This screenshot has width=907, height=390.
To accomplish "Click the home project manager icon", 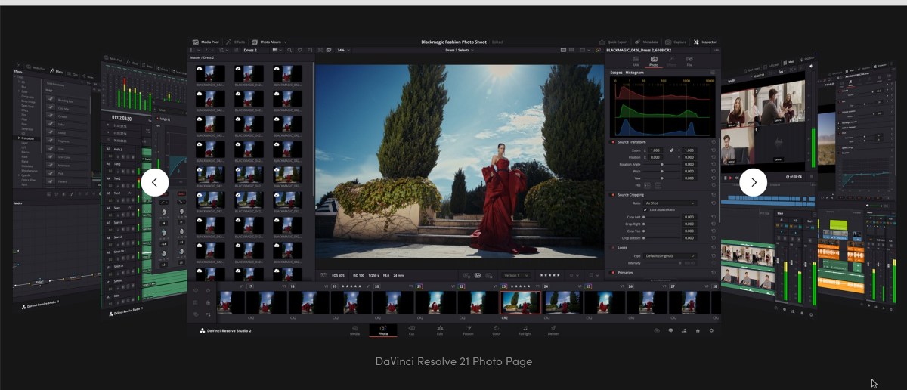I will click(x=698, y=330).
